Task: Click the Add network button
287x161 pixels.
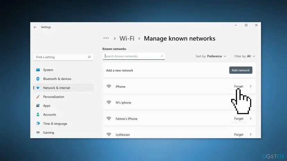Action: 241,70
